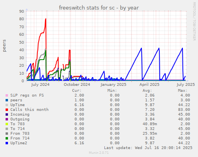Select the 'Outgoing' legend label
198x157 pixels.
(20, 119)
